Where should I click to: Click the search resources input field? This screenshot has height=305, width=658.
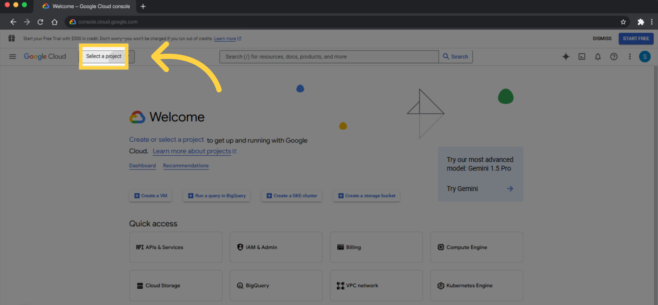click(329, 57)
